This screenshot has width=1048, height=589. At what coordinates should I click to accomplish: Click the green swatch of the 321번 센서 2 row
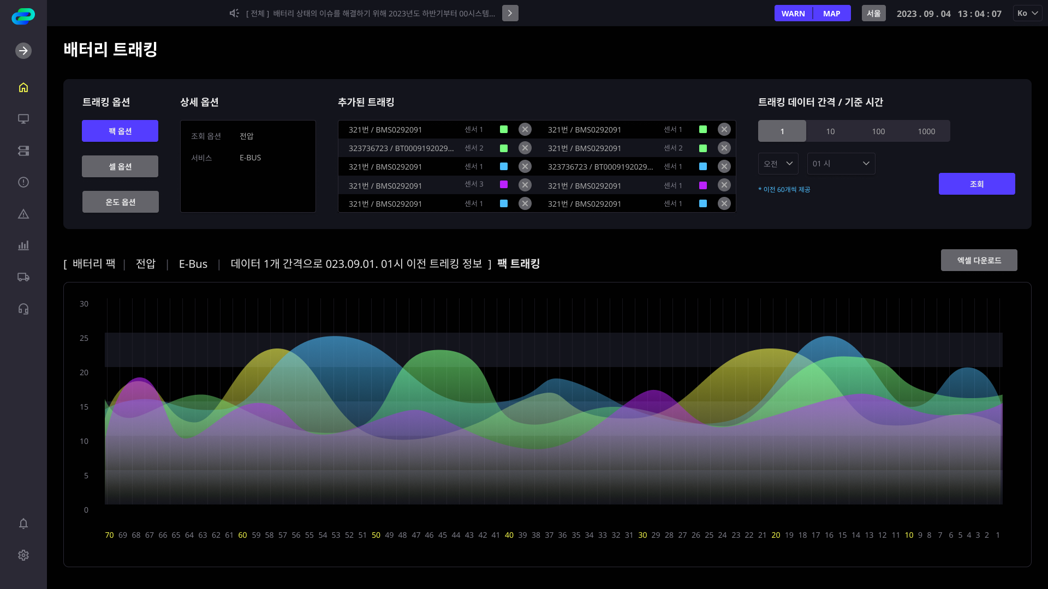click(703, 148)
